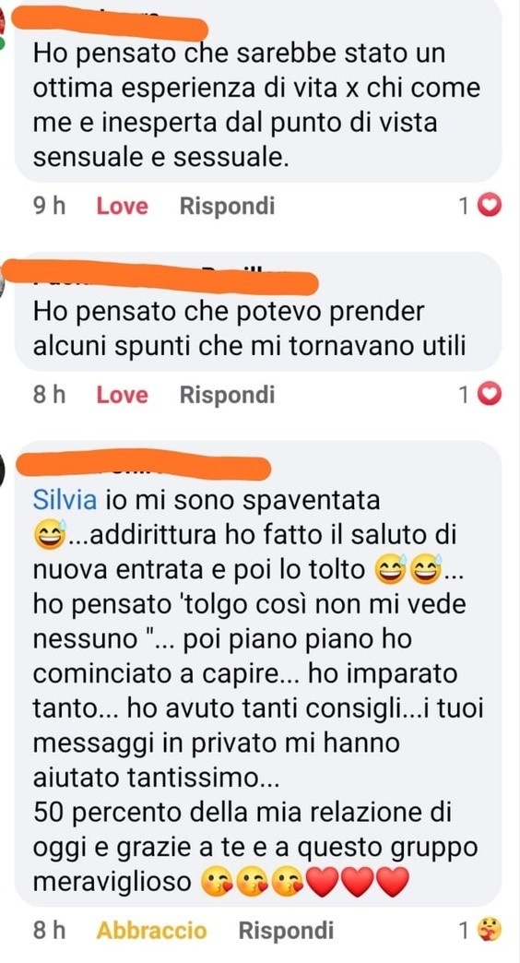Viewport: 520px width, 963px height.
Task: Open heart reaction count on first comment
Action: coord(480,207)
